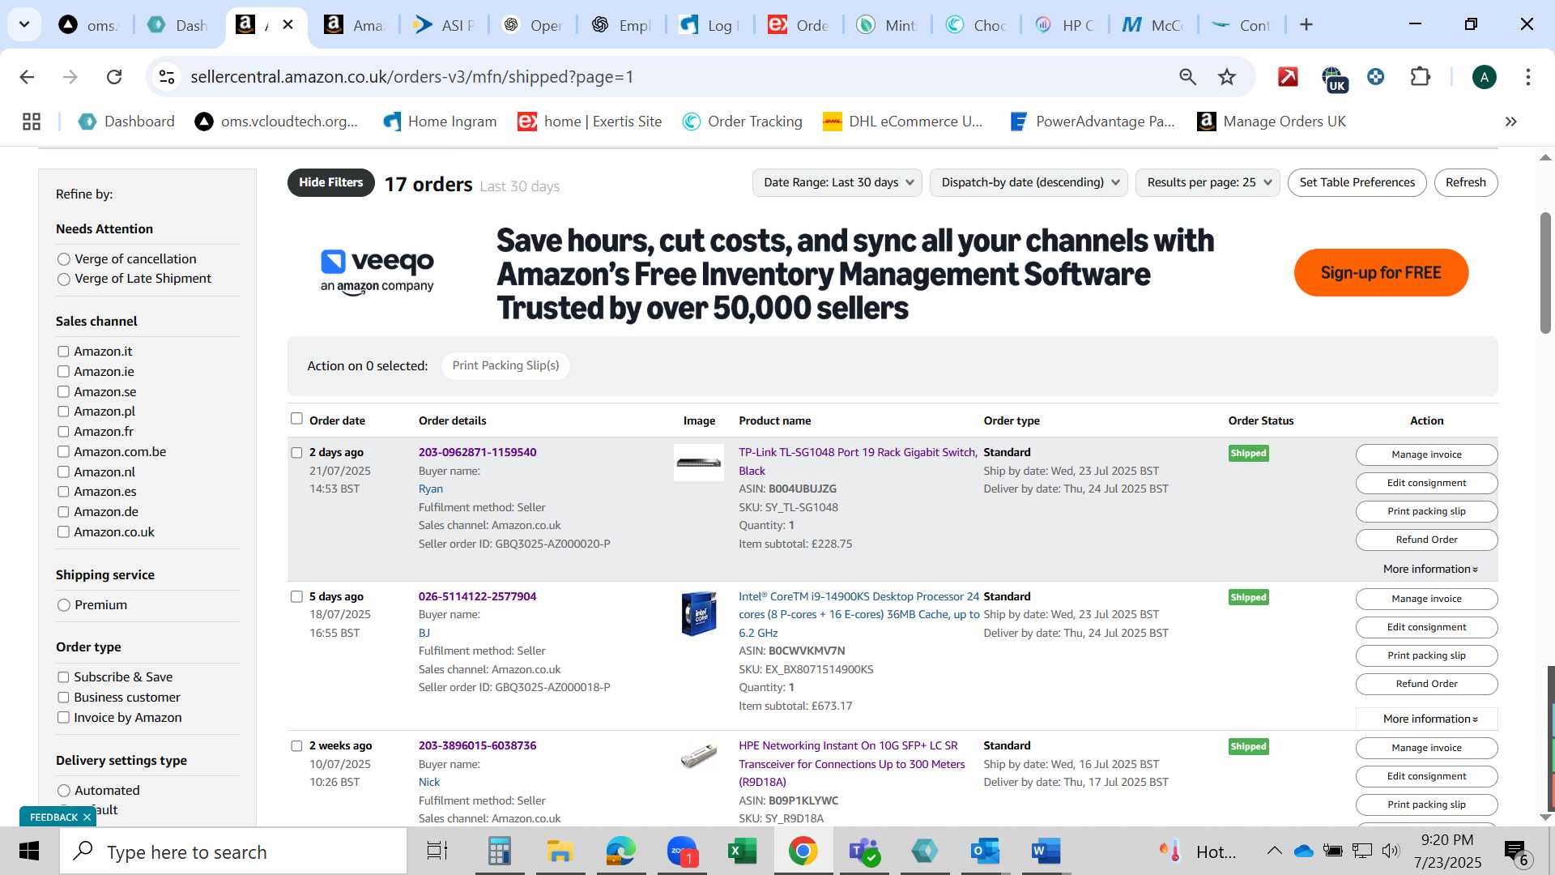Switch to the ASI browser tab
The width and height of the screenshot is (1555, 875).
[445, 25]
